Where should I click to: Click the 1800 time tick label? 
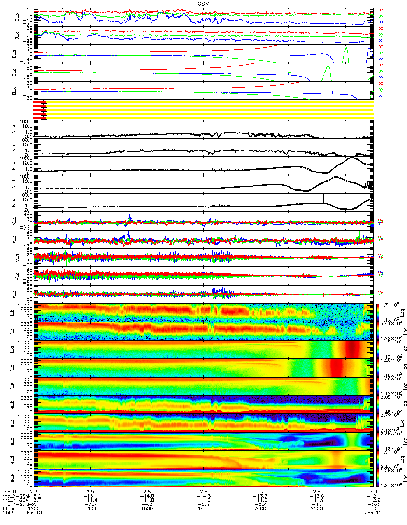click(203, 508)
